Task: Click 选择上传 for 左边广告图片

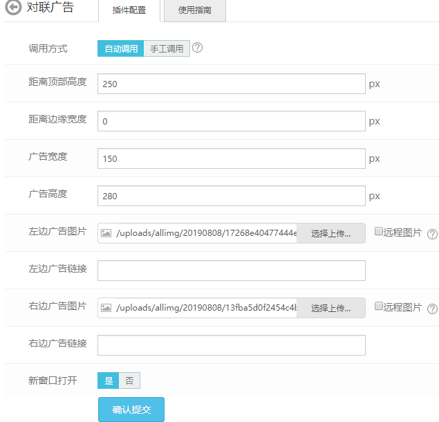Action: click(x=331, y=233)
